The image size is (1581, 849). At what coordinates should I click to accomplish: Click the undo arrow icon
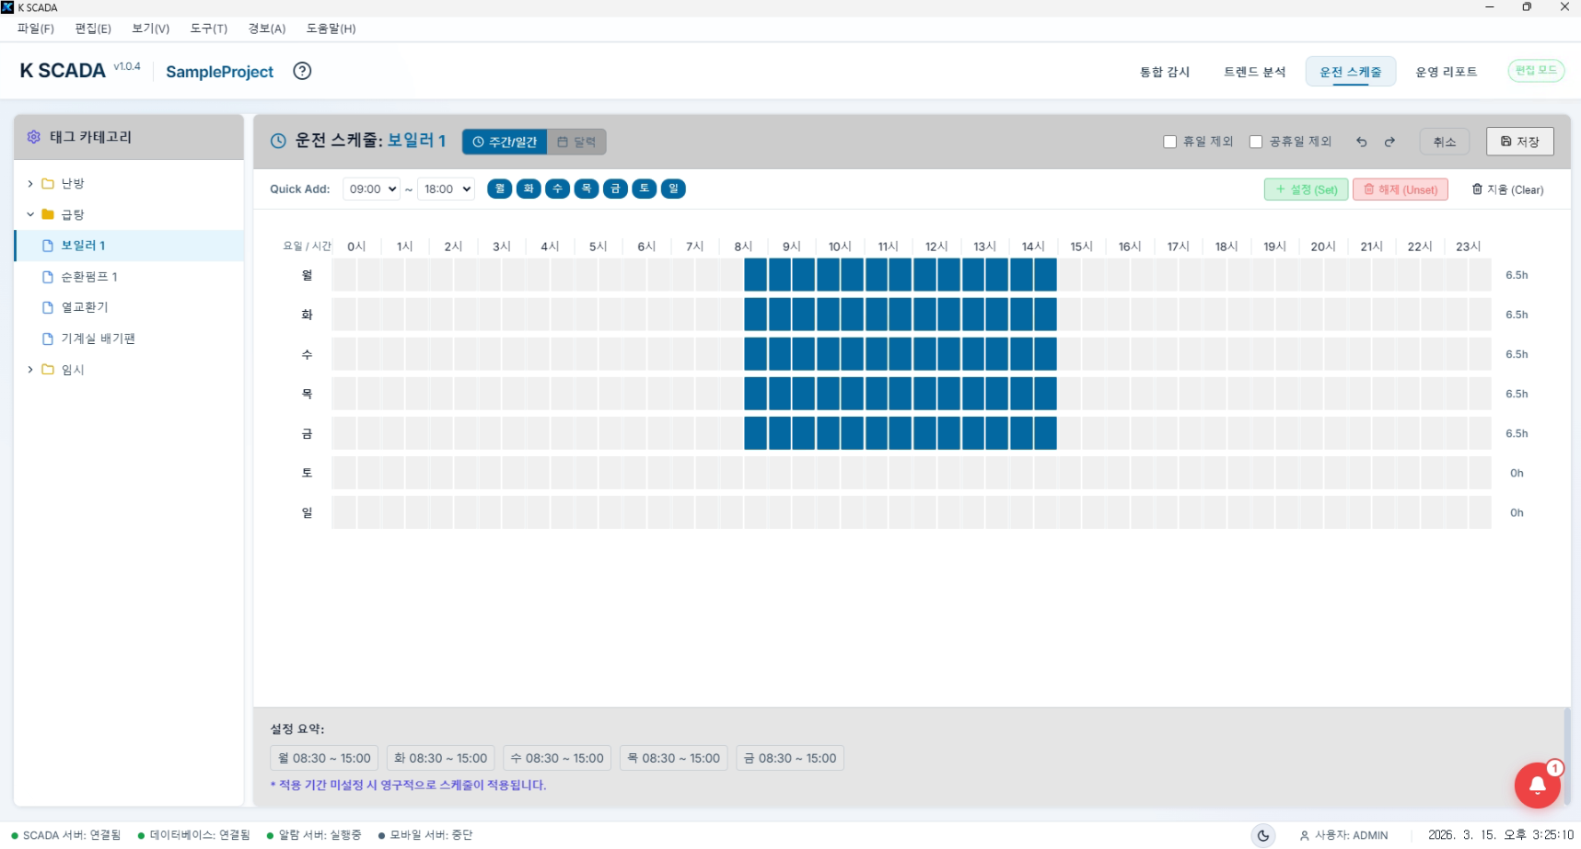coord(1361,142)
